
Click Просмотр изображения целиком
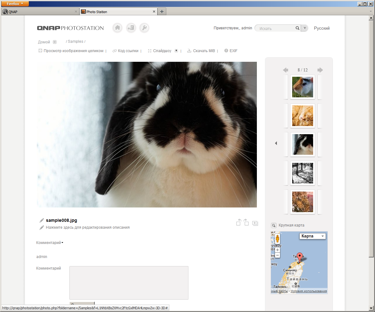pyautogui.click(x=73, y=51)
